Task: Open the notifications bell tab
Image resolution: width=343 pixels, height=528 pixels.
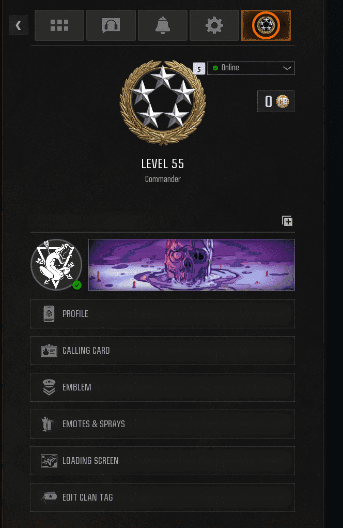Action: pos(163,25)
